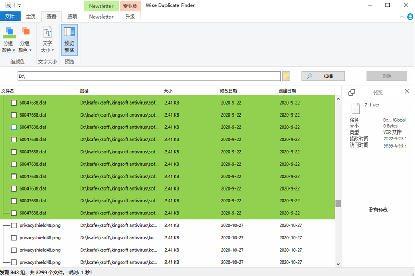The height and width of the screenshot is (276, 415).
Task: Click the app magnifier icon in title bar
Action: point(7,5)
